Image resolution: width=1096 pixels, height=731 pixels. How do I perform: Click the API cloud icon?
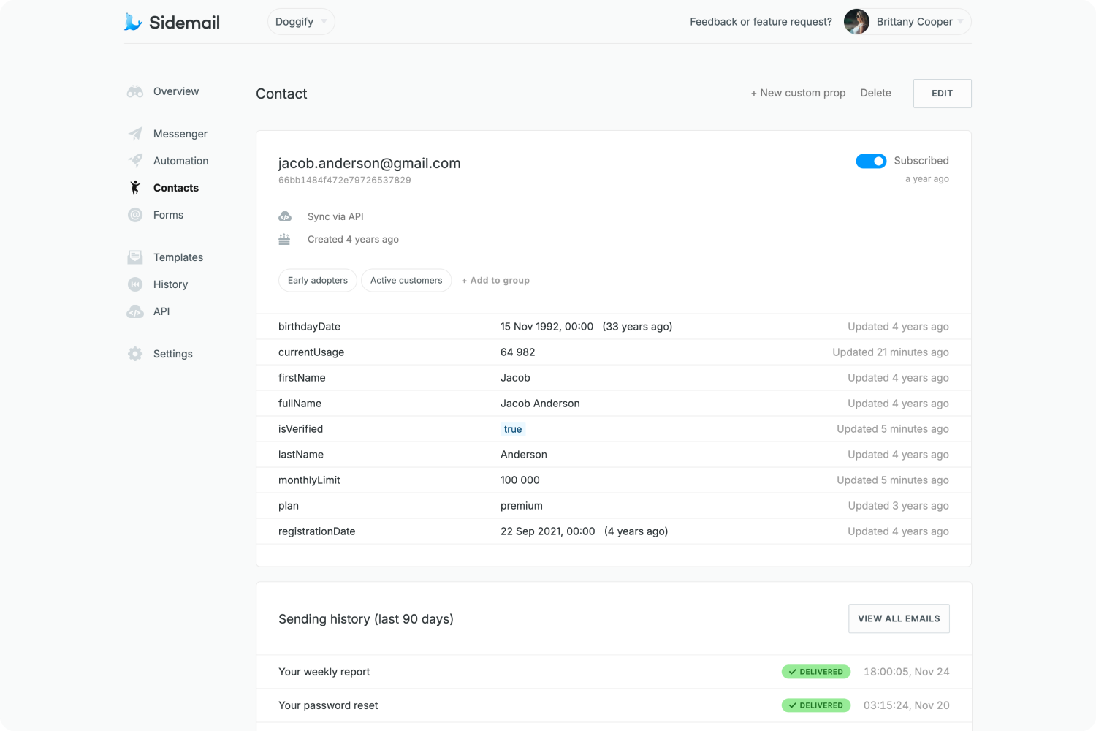pos(135,311)
